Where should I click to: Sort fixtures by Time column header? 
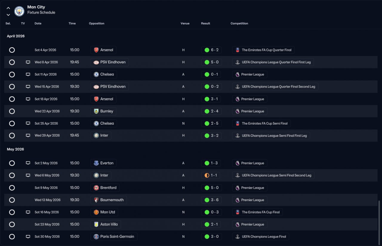tap(72, 23)
